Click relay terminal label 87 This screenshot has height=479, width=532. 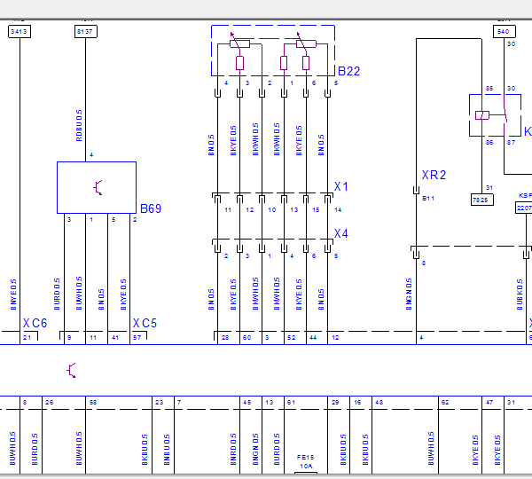512,142
